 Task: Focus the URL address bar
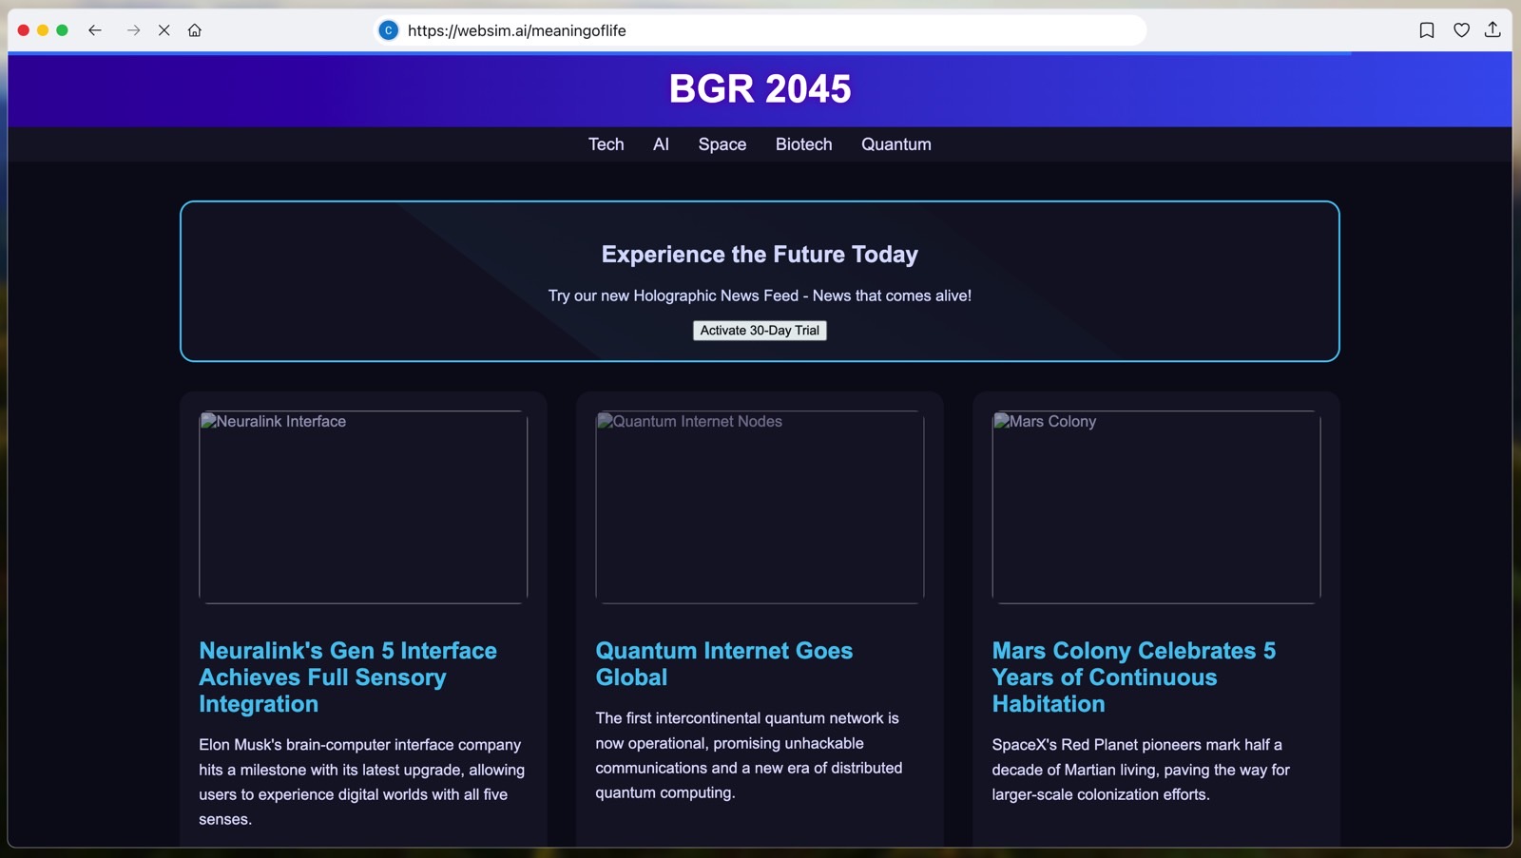point(760,30)
